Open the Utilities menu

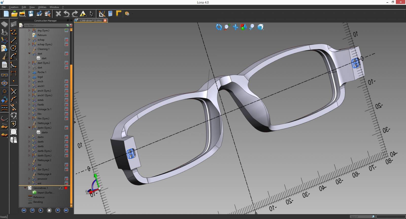(42, 7)
